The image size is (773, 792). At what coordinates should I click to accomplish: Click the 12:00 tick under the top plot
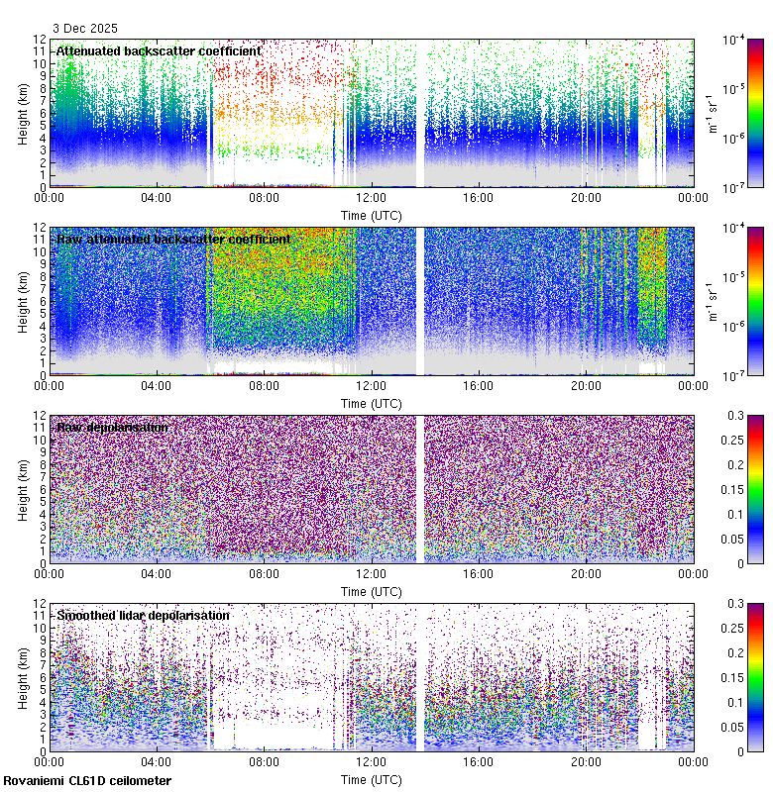(x=372, y=197)
